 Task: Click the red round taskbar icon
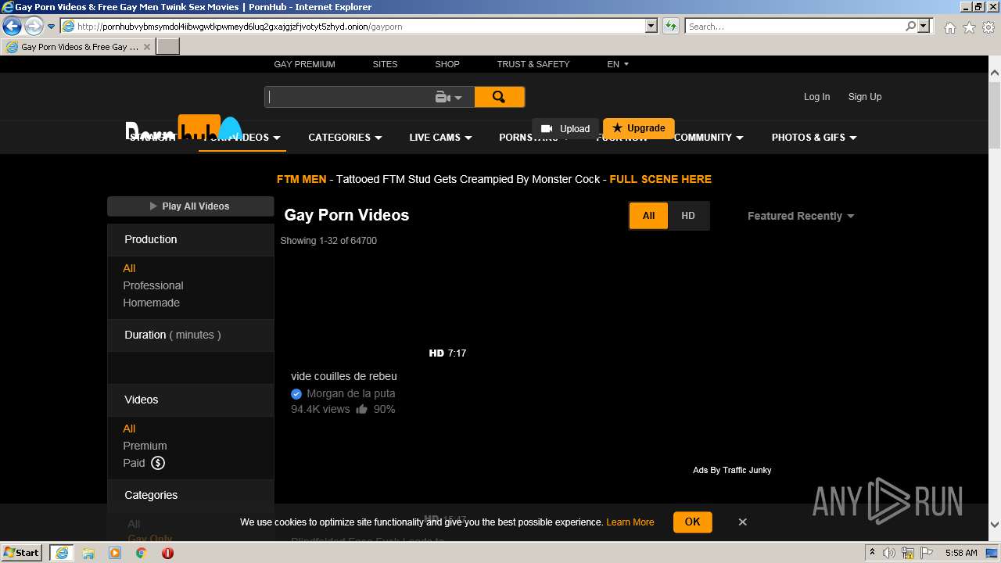(168, 553)
